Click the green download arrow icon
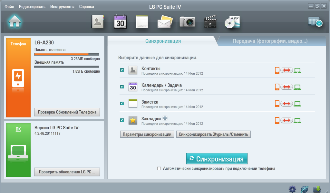The height and width of the screenshot is (193, 330). (317, 189)
